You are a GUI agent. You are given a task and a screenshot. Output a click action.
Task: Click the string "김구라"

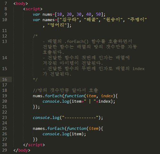tap(69, 20)
